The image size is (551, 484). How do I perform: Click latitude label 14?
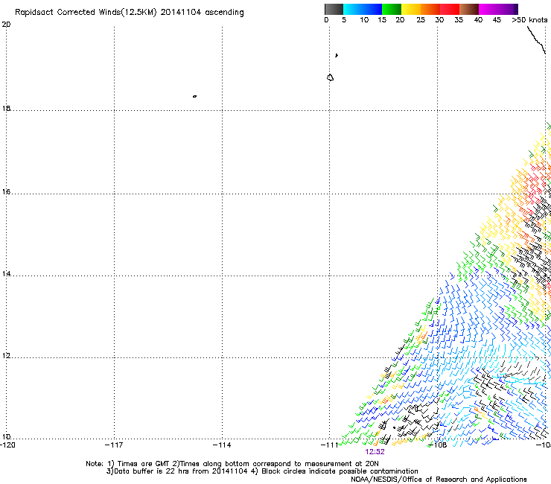pyautogui.click(x=6, y=273)
